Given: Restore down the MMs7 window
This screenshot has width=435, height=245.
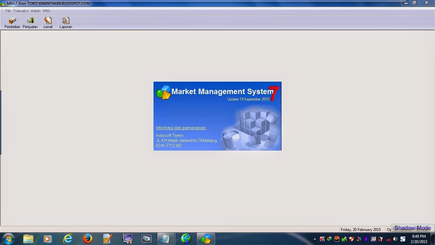Looking at the screenshot, I should pyautogui.click(x=414, y=3).
